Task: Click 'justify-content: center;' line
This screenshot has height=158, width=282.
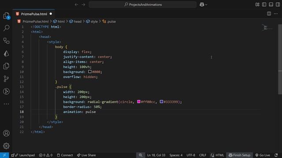Action: point(87,57)
